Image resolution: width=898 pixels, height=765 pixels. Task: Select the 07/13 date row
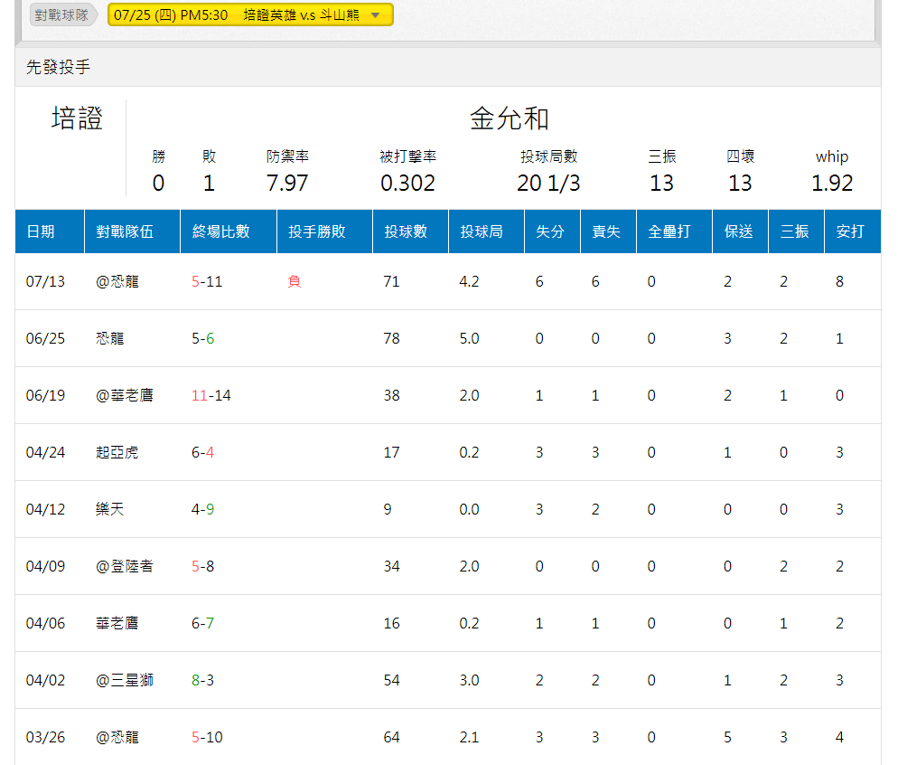(448, 281)
